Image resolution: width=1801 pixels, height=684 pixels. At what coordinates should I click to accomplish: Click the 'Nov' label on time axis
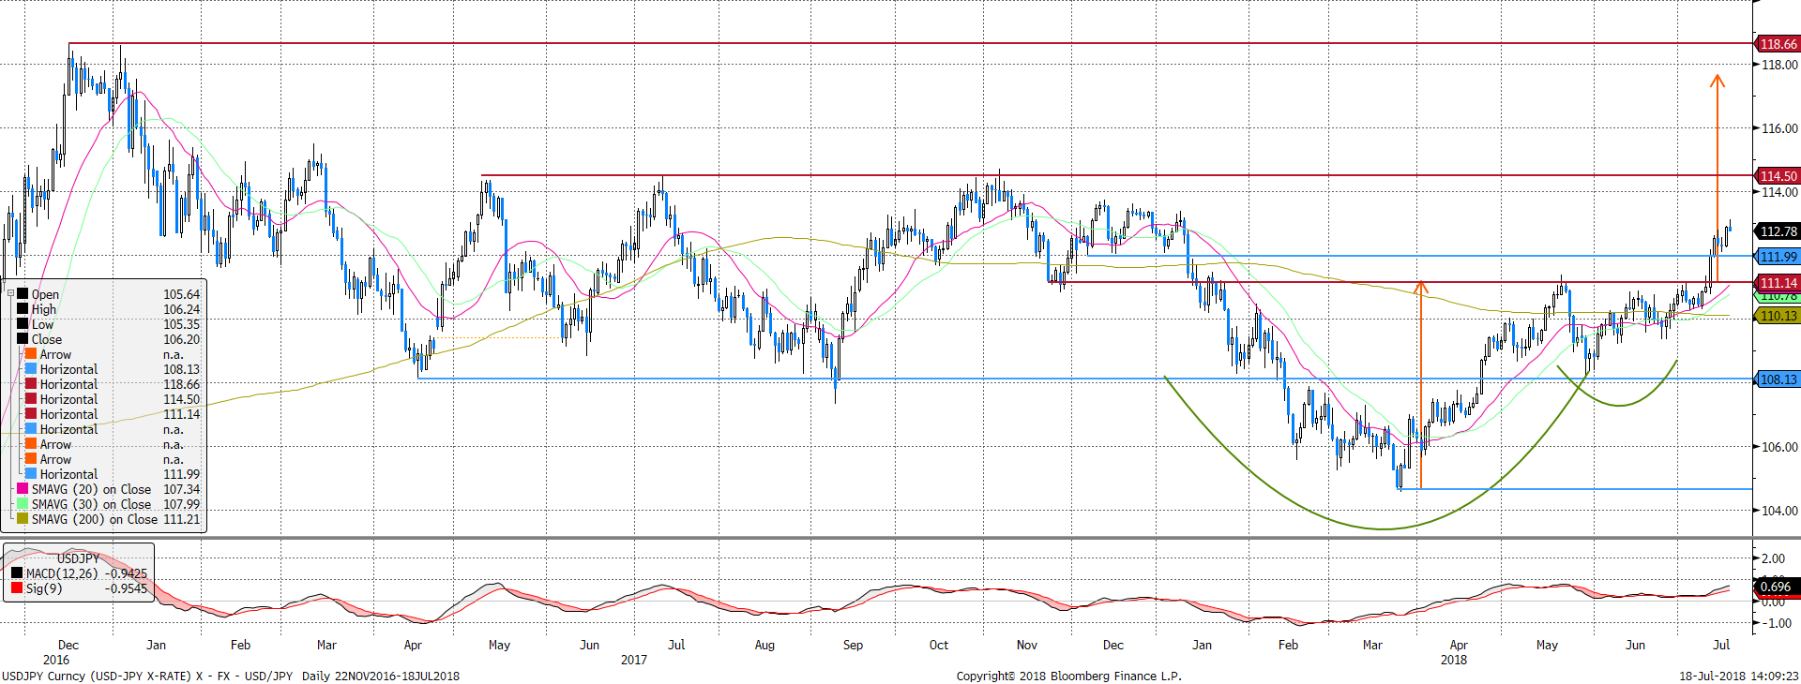pos(1027,645)
